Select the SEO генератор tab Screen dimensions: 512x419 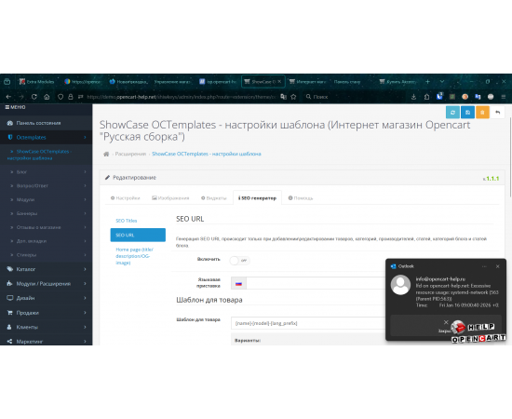pos(257,198)
